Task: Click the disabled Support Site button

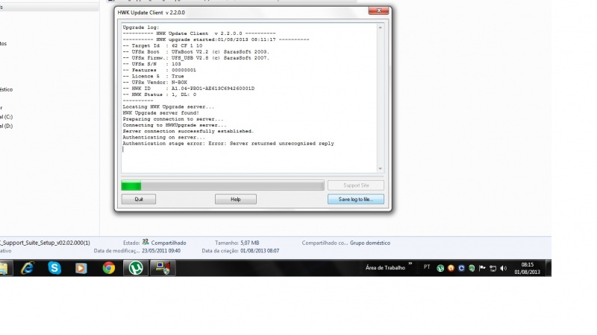Action: point(356,185)
